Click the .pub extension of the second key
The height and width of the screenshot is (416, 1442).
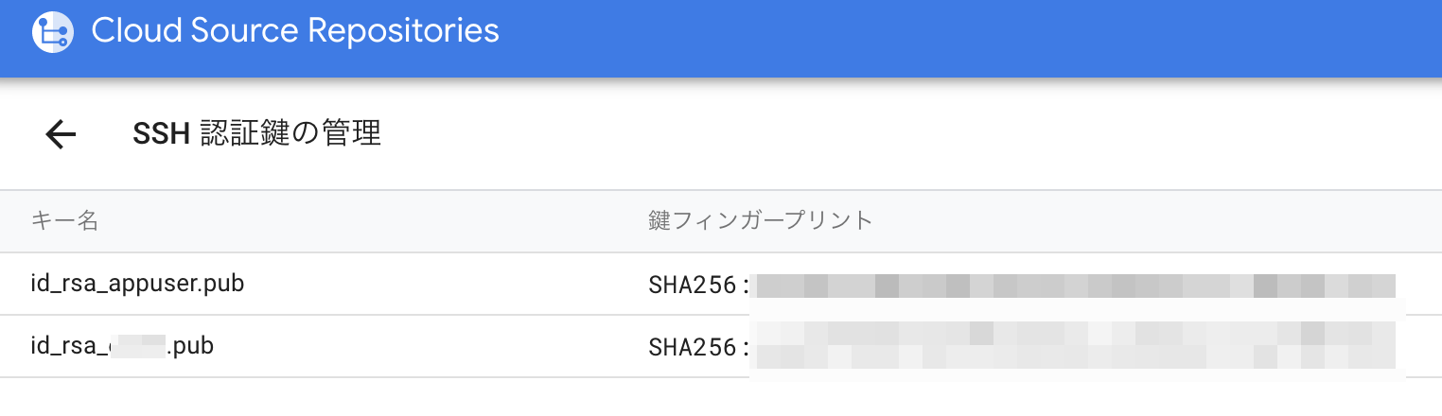190,346
